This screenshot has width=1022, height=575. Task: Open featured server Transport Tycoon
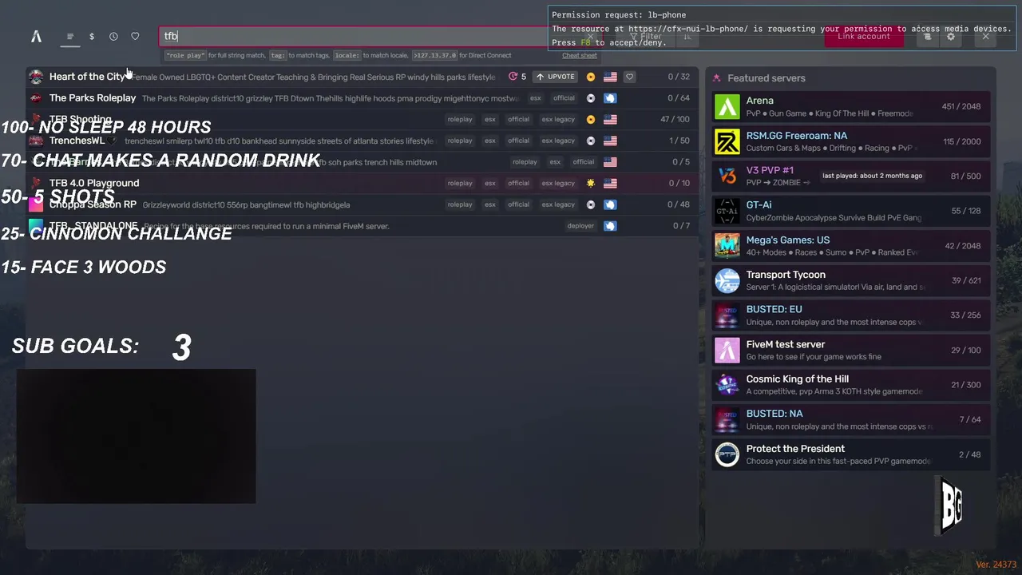(x=851, y=280)
